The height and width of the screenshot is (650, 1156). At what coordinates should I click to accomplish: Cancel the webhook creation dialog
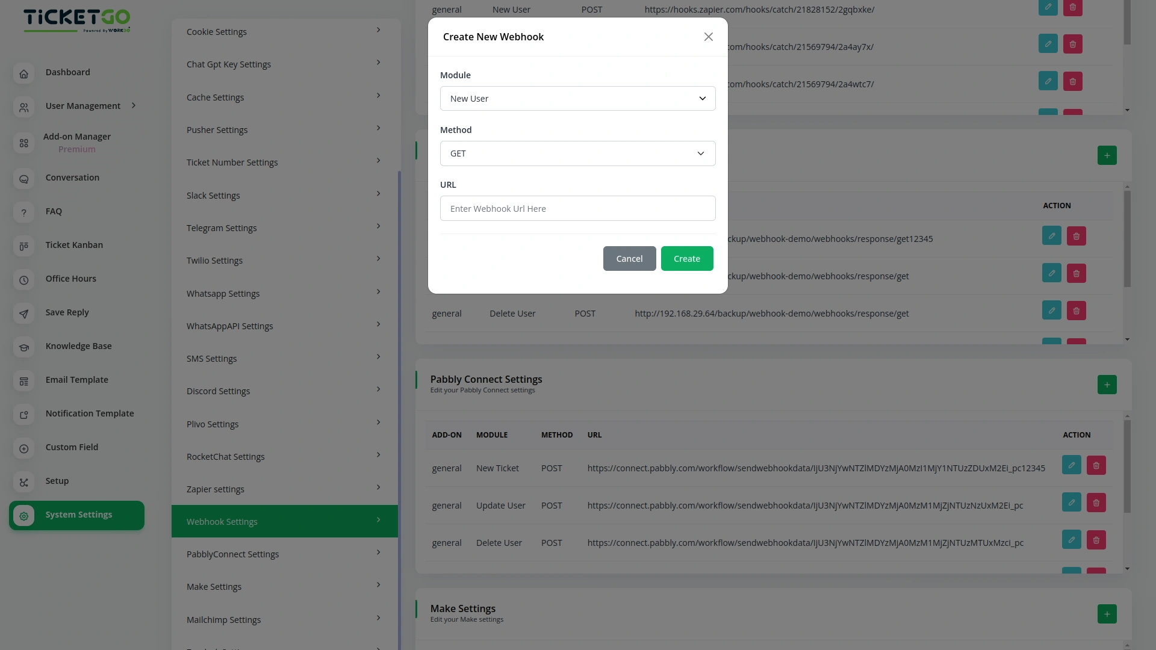pos(629,258)
